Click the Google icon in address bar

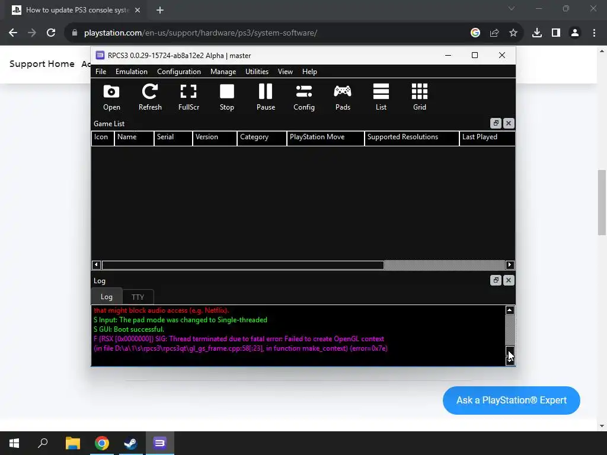(x=475, y=33)
